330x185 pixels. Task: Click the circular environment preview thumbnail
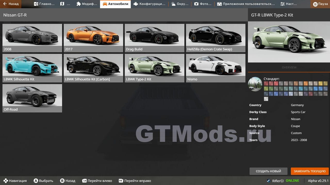255,84
